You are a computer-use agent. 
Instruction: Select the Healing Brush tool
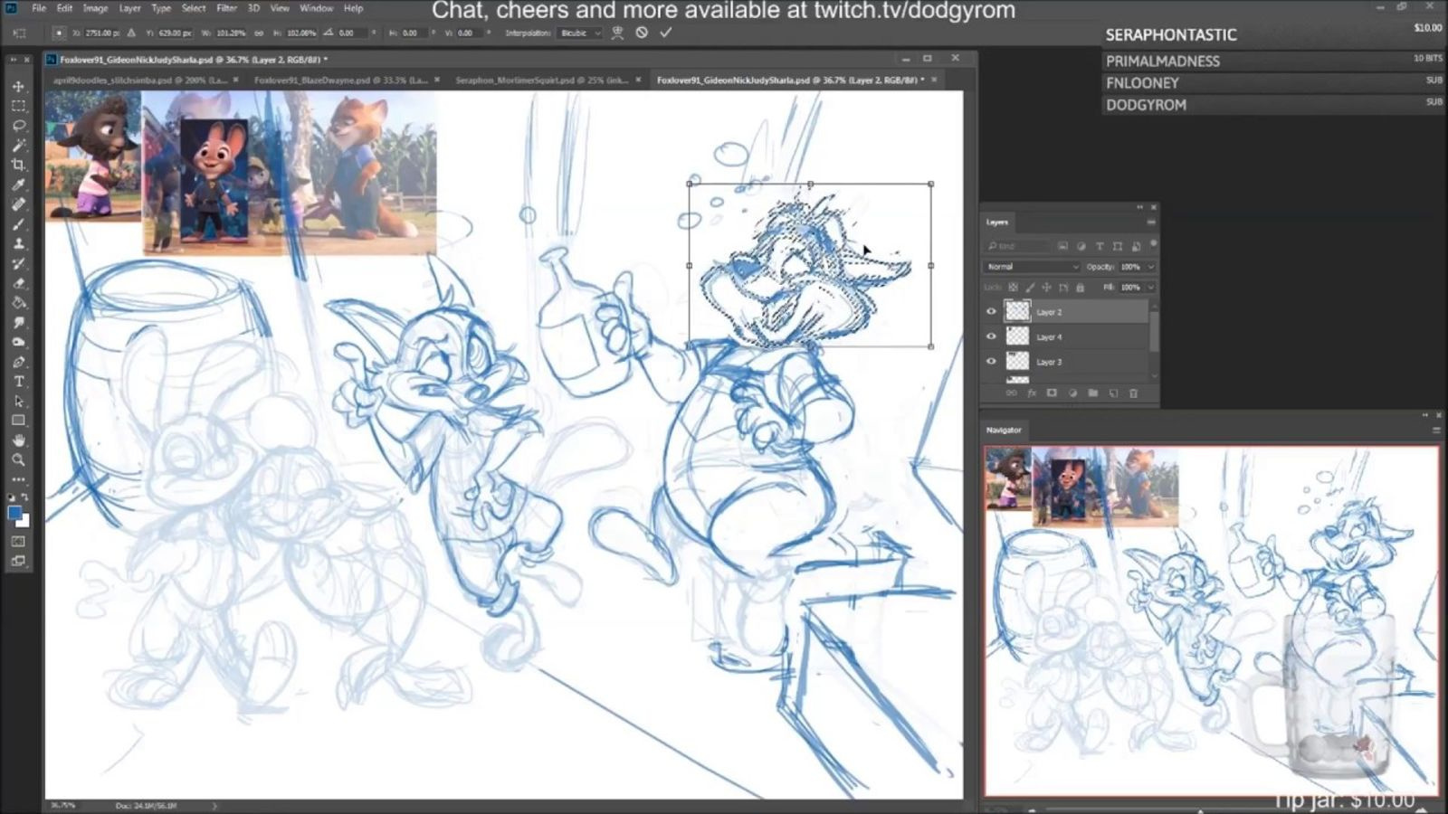18,204
